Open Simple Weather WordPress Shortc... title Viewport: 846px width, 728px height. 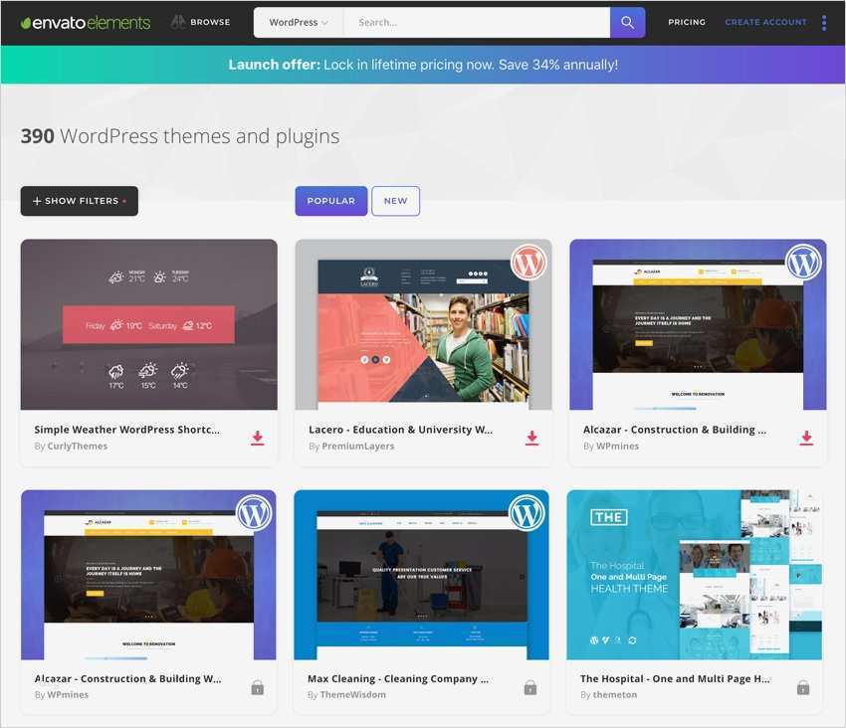tap(126, 430)
